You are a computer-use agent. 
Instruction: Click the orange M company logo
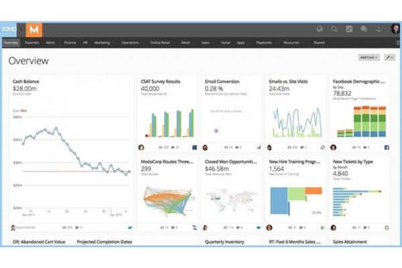point(34,29)
